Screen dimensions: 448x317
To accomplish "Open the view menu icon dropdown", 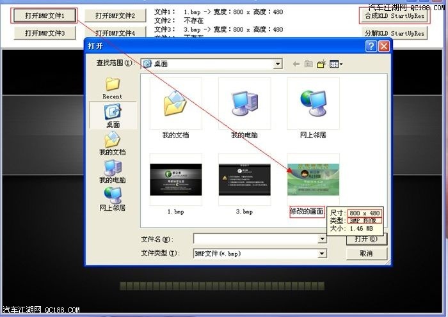I will (x=336, y=64).
